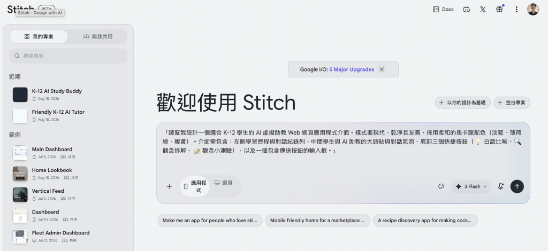The height and width of the screenshot is (251, 548).
Task: Open the 5 Major Upgrades link
Action: (x=352, y=69)
